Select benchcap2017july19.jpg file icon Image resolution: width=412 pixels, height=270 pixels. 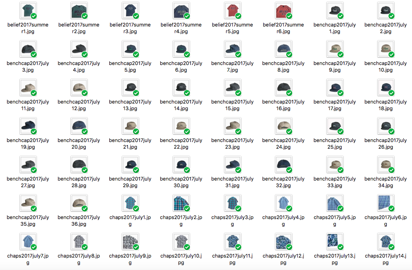28,126
